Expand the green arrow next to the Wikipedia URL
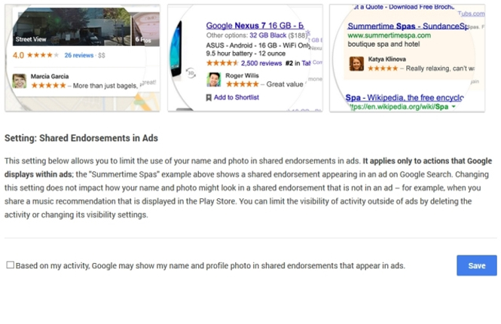Screen dimensions: 501x324 [x=454, y=107]
